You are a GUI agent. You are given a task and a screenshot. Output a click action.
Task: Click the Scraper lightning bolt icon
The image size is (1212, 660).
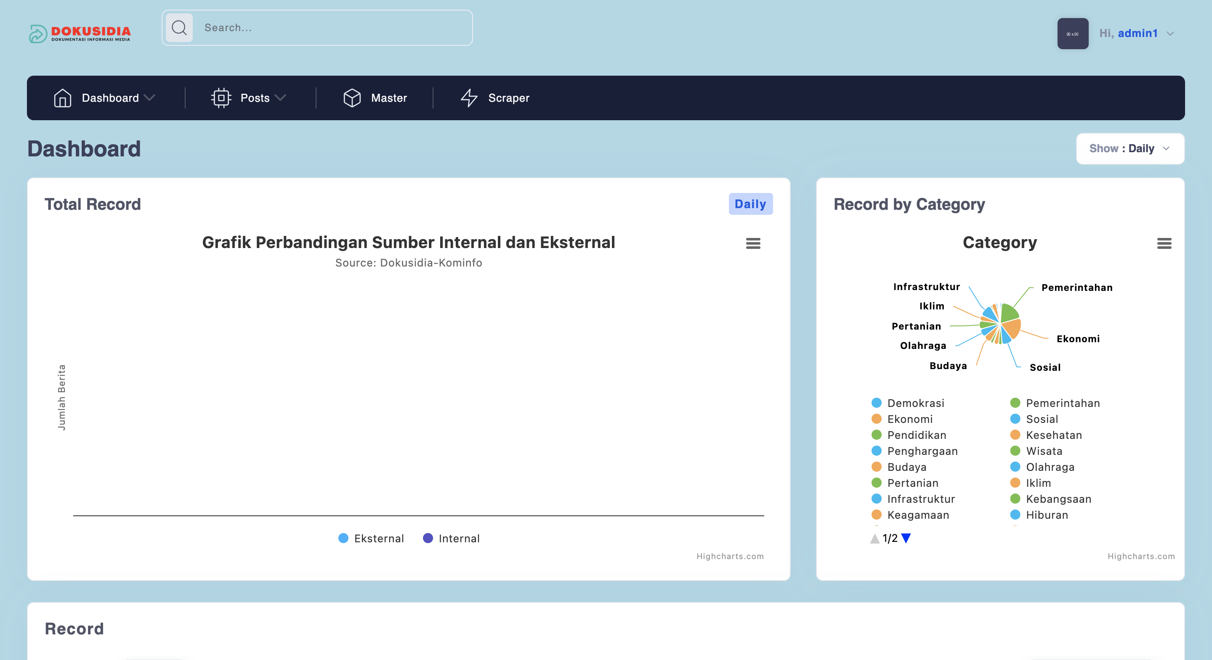pyautogui.click(x=469, y=98)
